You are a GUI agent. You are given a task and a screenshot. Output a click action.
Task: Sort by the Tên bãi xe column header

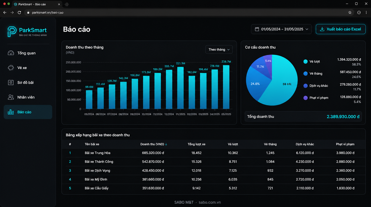(x=92, y=144)
